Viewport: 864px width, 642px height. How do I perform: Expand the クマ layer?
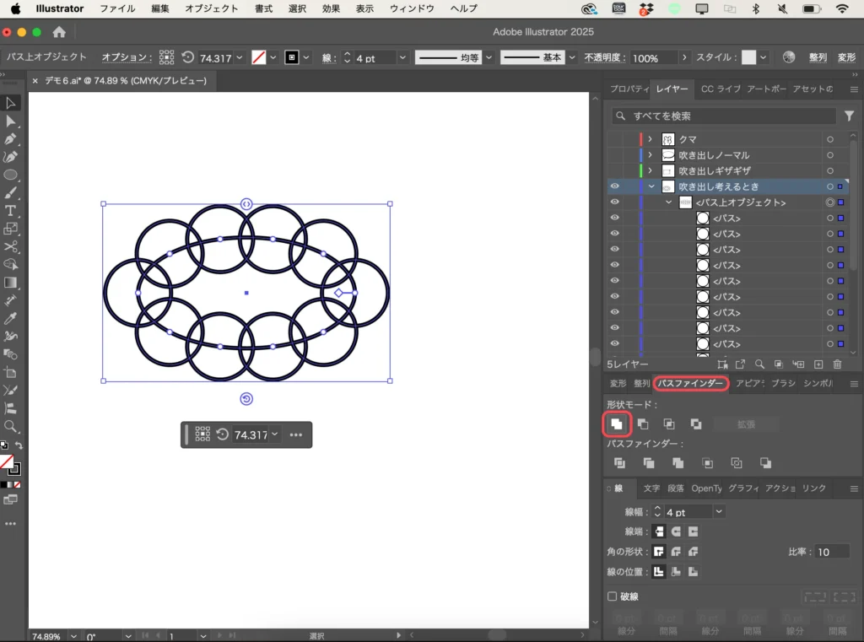click(x=650, y=139)
